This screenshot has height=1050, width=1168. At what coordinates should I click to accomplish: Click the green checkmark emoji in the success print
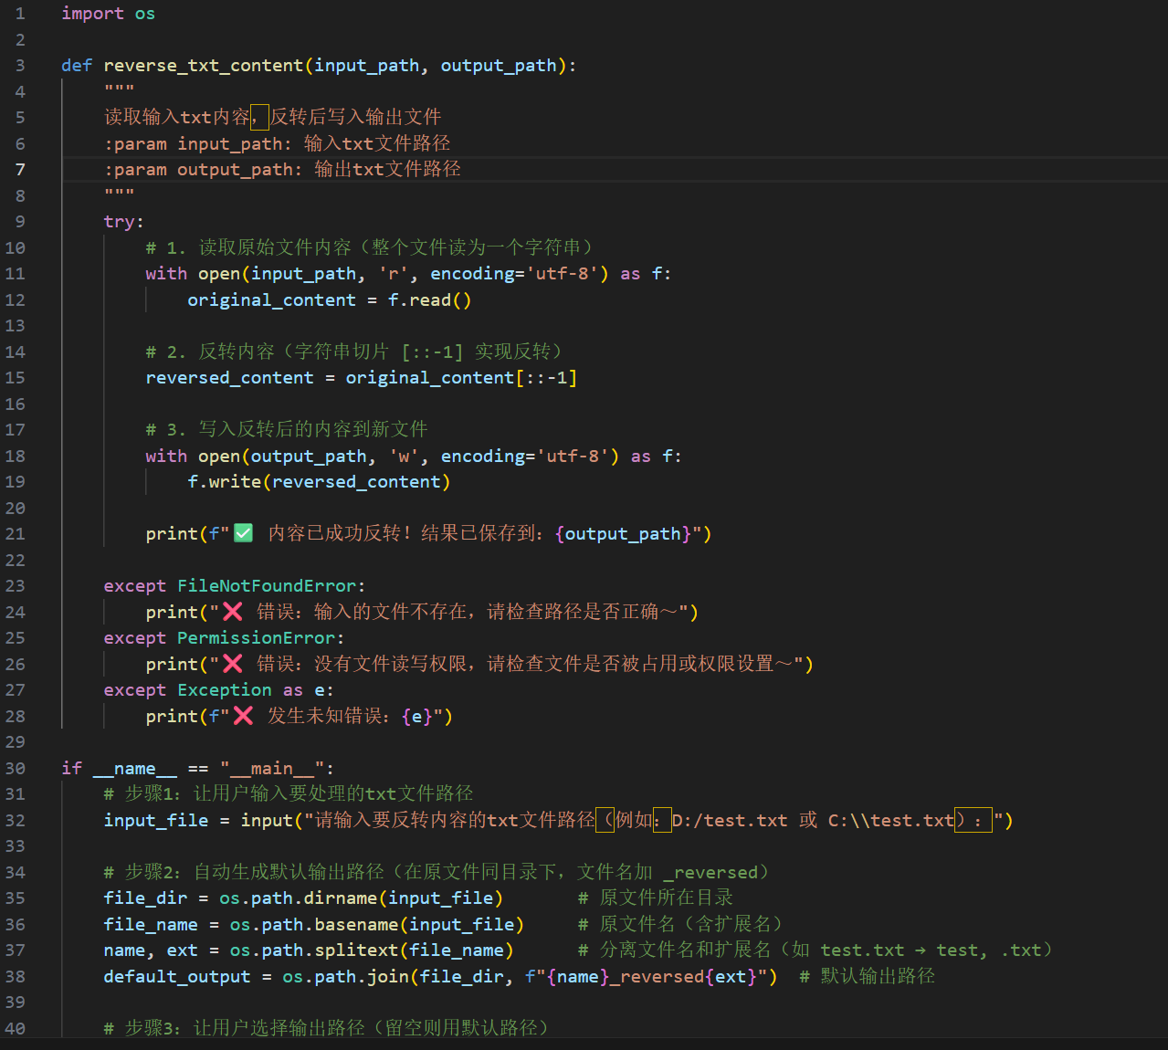pos(243,533)
